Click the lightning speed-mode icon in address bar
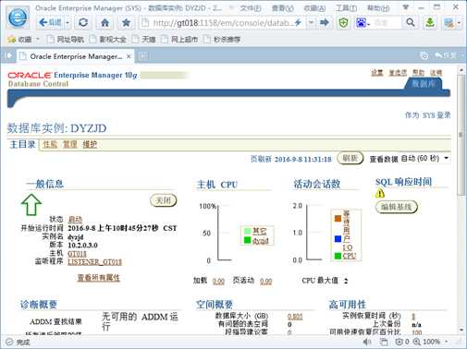 pyautogui.click(x=298, y=22)
